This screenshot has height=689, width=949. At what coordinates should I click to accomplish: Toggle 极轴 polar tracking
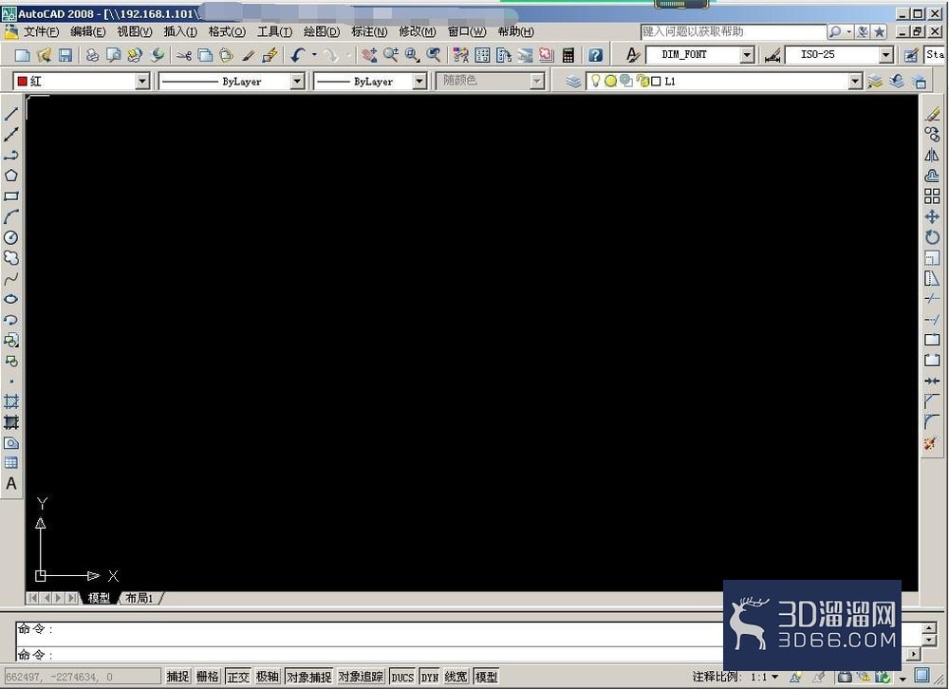268,677
